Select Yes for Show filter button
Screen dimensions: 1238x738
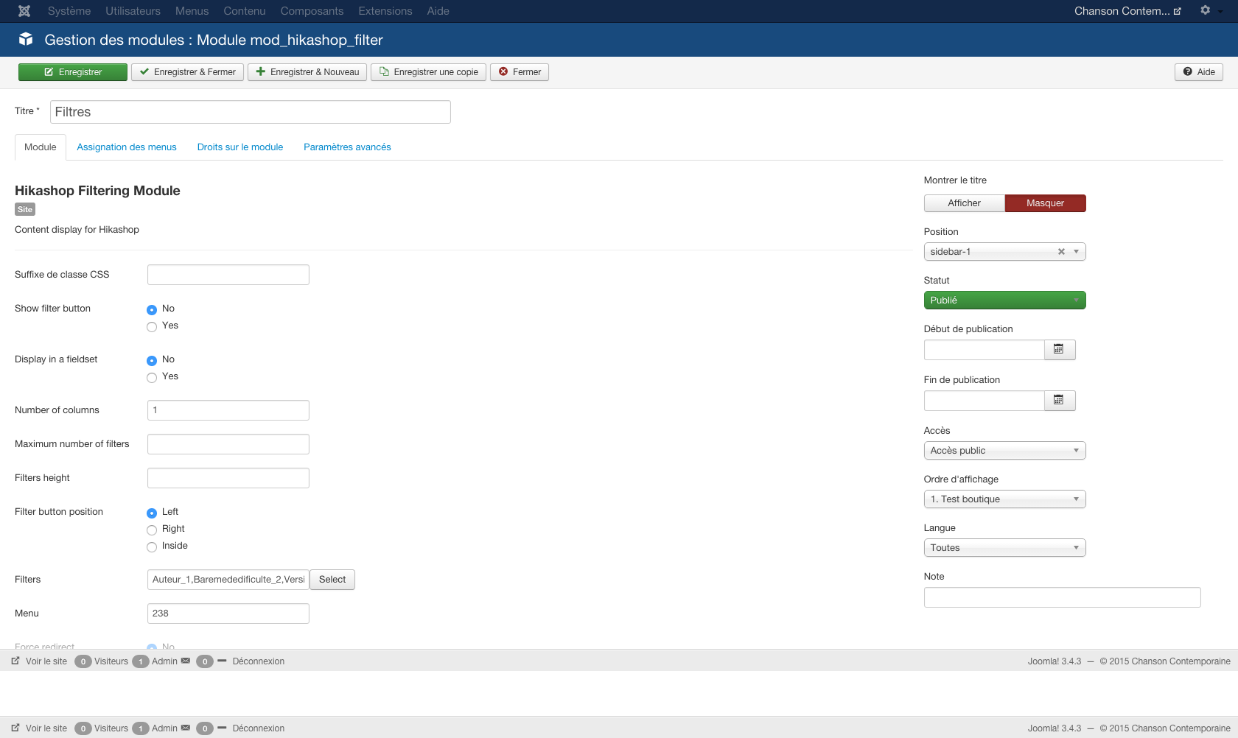tap(152, 326)
